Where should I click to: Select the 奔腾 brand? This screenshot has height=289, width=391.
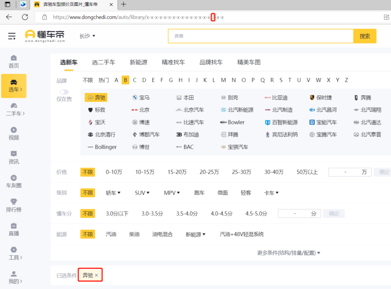coord(362,98)
